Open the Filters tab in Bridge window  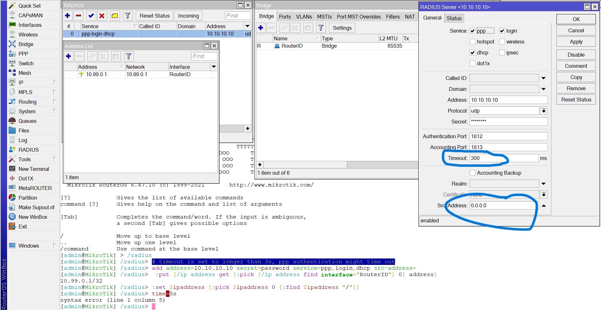393,17
